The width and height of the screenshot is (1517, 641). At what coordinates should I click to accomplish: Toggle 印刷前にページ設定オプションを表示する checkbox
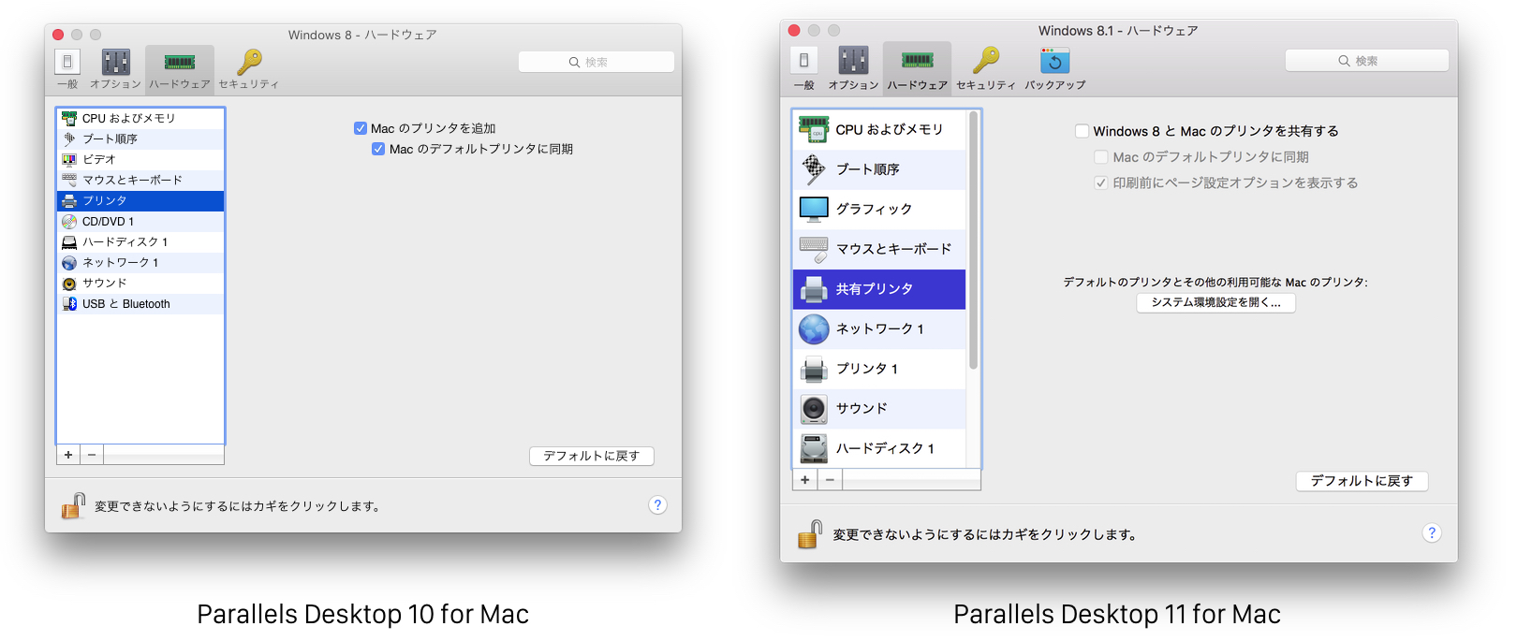(1101, 182)
